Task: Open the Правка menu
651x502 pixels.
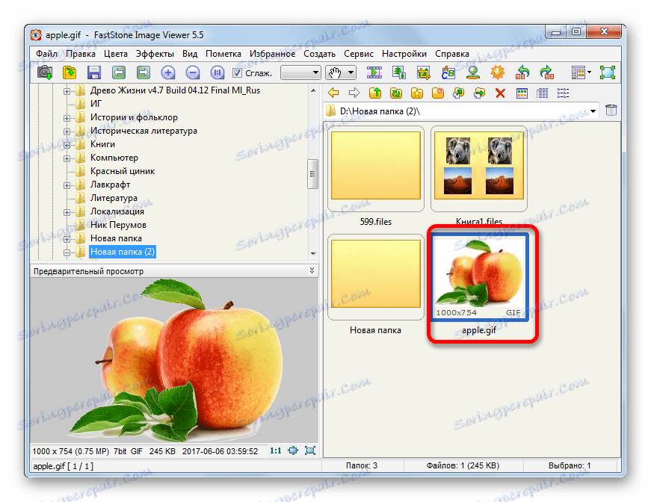Action: tap(81, 54)
